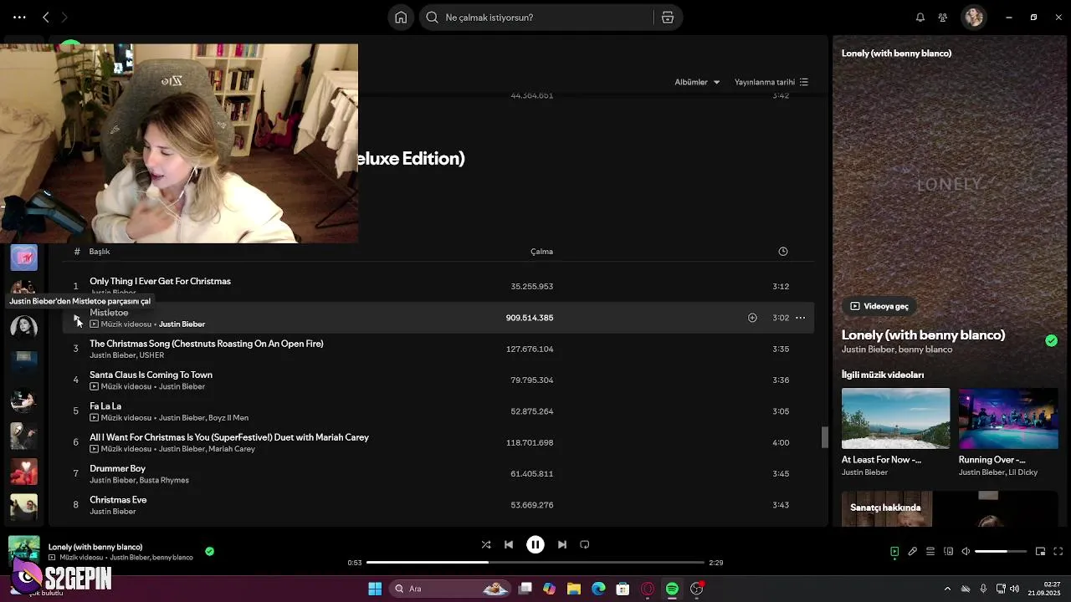The width and height of the screenshot is (1071, 602).
Task: Select 'Only Thing I Ever Get For Christmas'
Action: (x=160, y=281)
